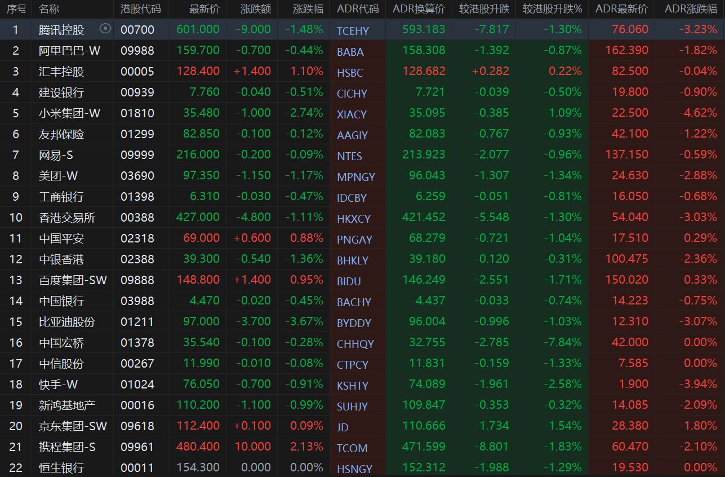
Task: Open the XIACY ADR code
Action: point(352,114)
